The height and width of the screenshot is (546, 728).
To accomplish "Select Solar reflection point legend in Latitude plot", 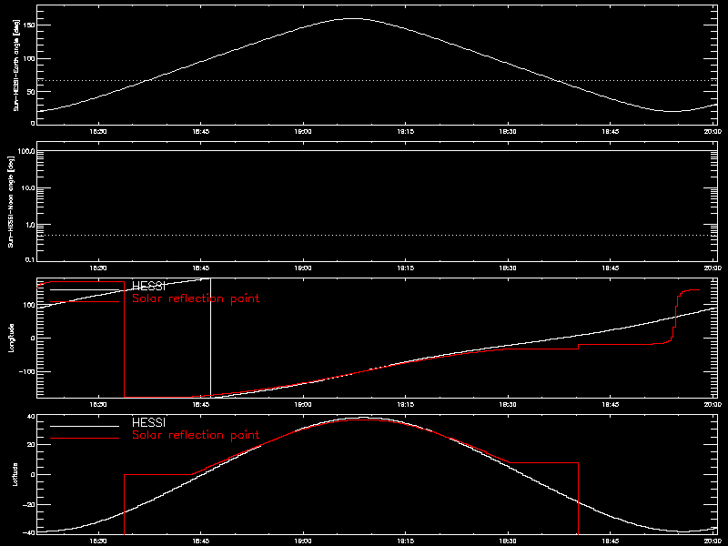I will coord(196,435).
